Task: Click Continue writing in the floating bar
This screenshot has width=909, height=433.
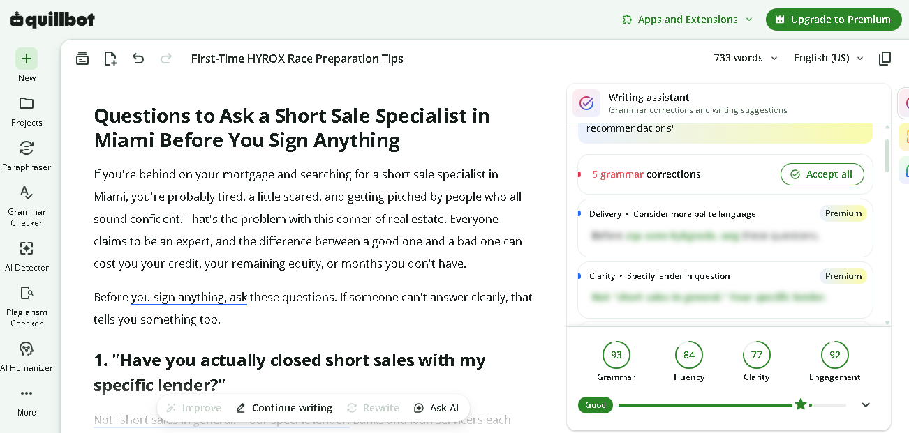Action: (x=283, y=408)
